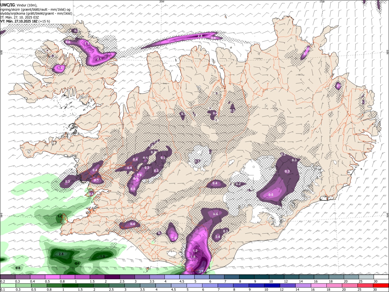389x292 pixels.
Task: Click the lavender swatch labeled 4 in upper legend row
Action: 172,277
